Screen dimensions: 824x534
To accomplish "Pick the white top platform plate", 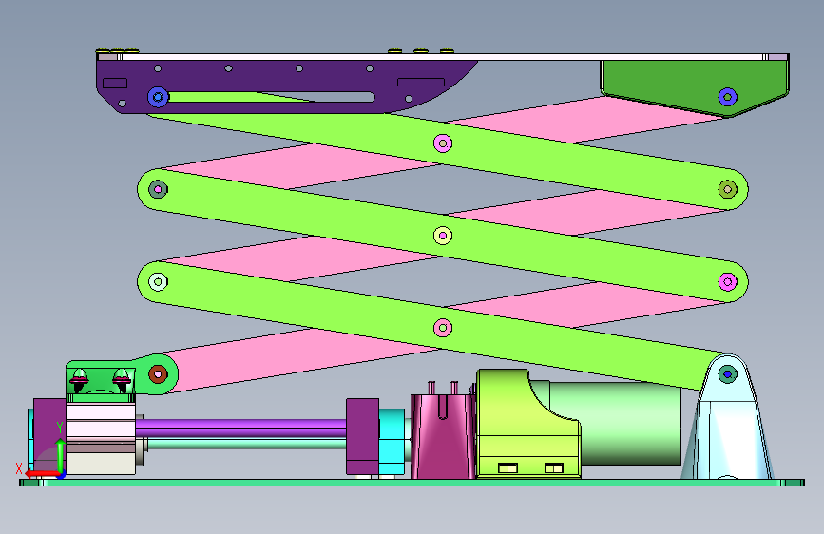I will pos(443,57).
